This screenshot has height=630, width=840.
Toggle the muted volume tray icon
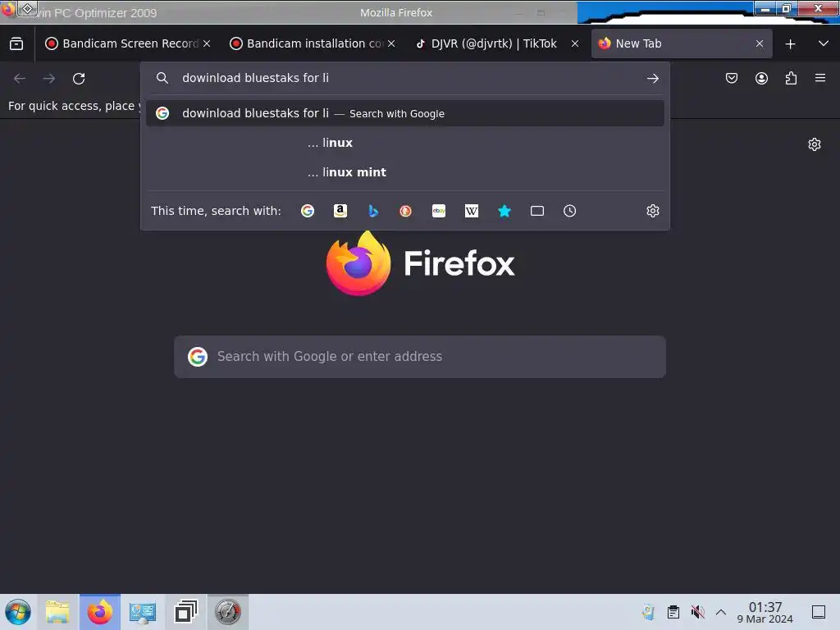(x=697, y=612)
